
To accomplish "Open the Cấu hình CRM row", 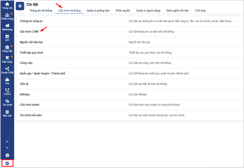I will pos(130,32).
